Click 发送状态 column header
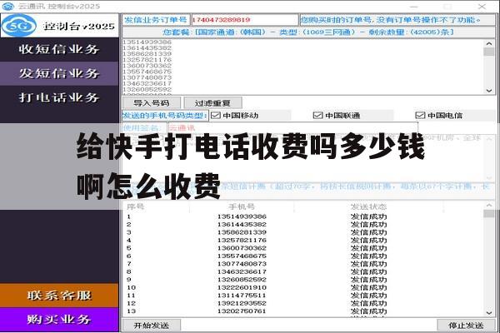 pos(368,206)
